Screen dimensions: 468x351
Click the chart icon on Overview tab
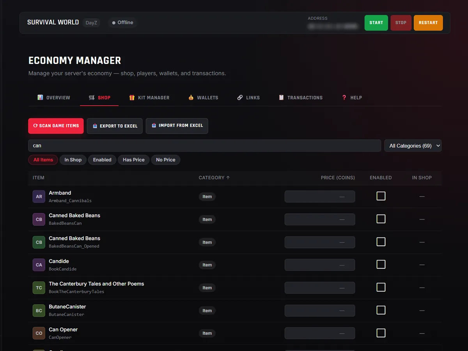pyautogui.click(x=40, y=97)
